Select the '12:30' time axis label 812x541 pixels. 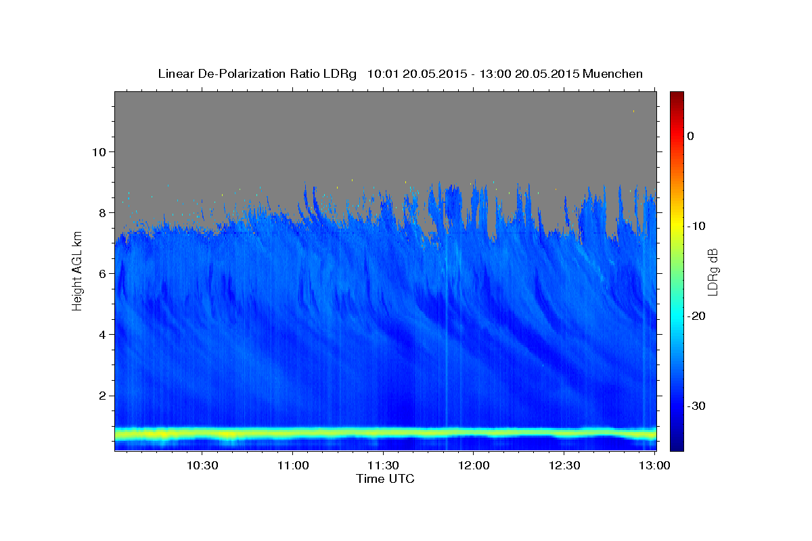[x=564, y=465]
